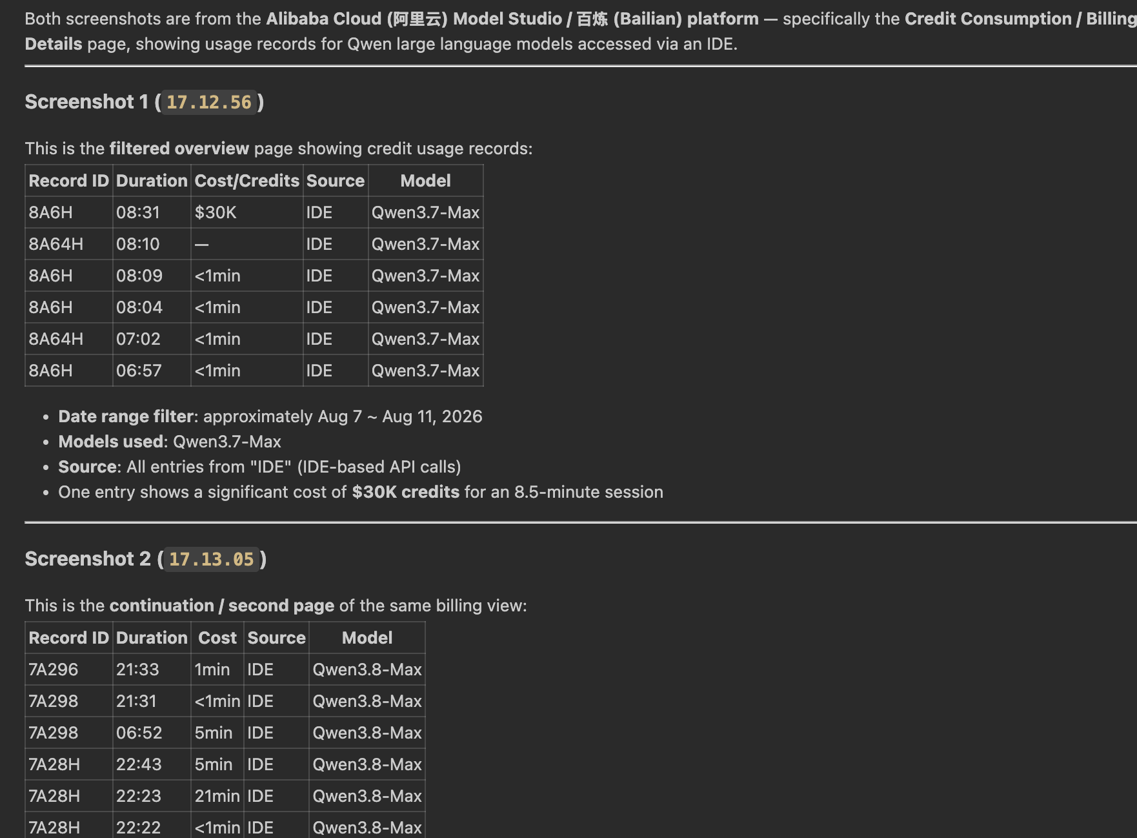The height and width of the screenshot is (838, 1137).
Task: Click the bold "Source" bullet label
Action: (x=88, y=467)
